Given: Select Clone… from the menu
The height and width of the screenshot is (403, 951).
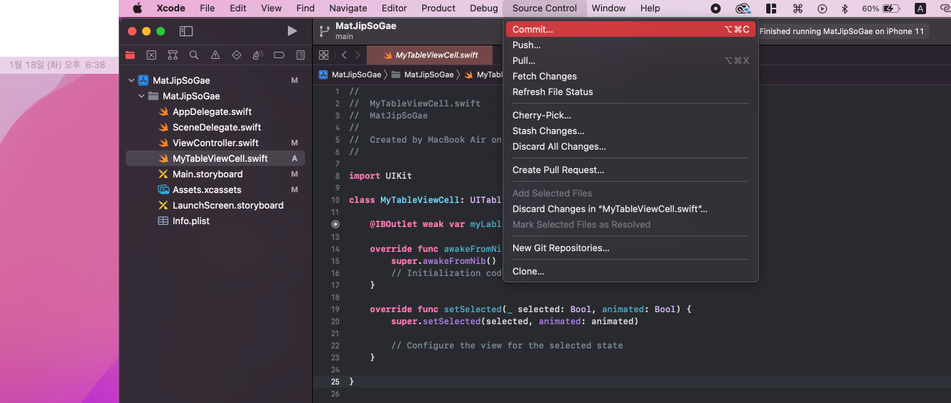Looking at the screenshot, I should click(x=630, y=271).
